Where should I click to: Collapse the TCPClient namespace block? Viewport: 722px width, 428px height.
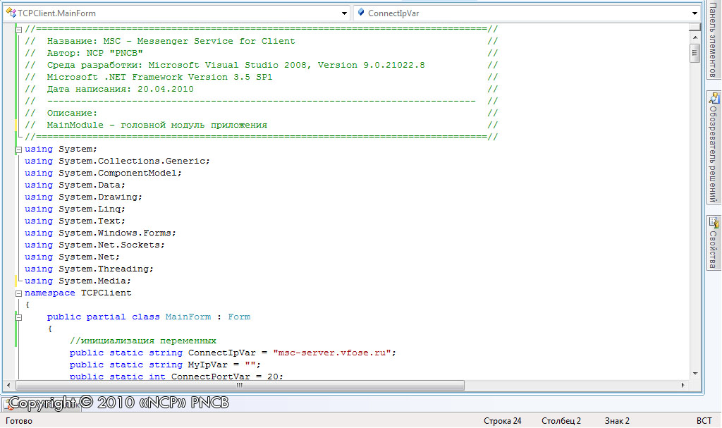[18, 293]
